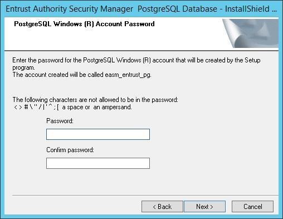This screenshot has height=219, width=283.
Task: Go back with the < Back button
Action: tap(162, 206)
